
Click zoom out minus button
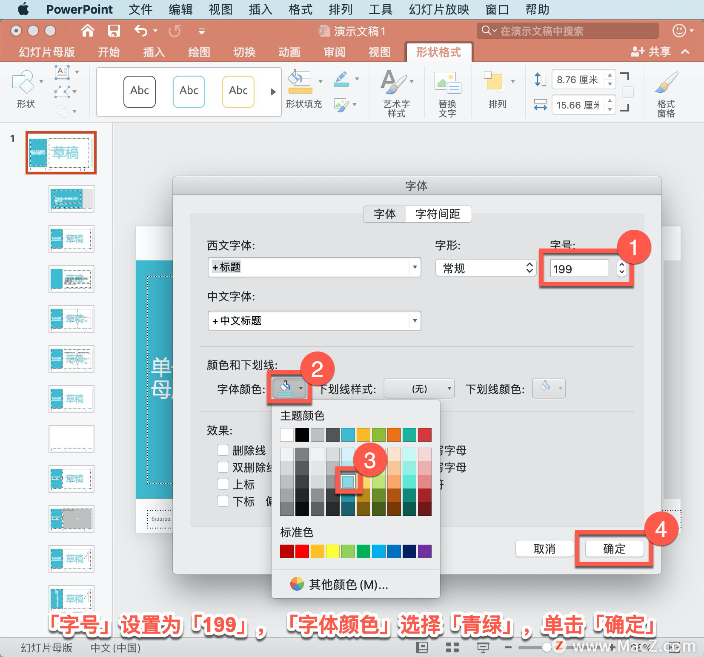[x=507, y=647]
